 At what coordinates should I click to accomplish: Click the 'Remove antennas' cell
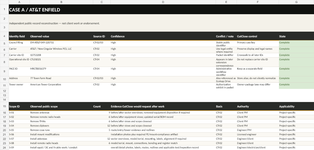(x=61, y=113)
